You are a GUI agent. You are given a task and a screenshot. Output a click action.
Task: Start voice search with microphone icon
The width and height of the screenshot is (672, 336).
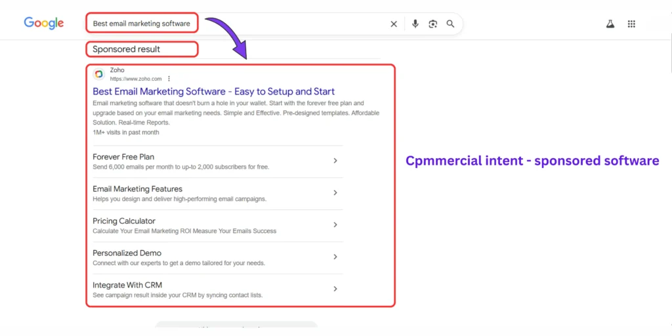tap(415, 24)
